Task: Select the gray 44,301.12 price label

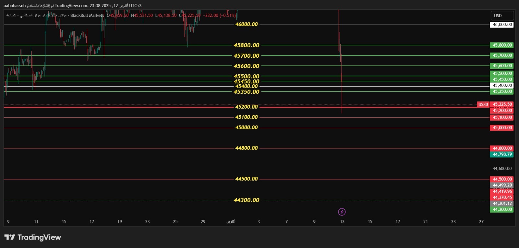Action: pos(502,203)
